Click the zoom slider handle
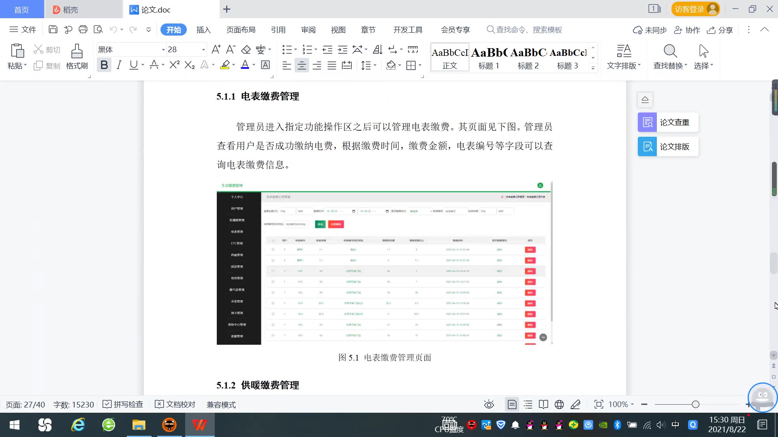 click(695, 404)
